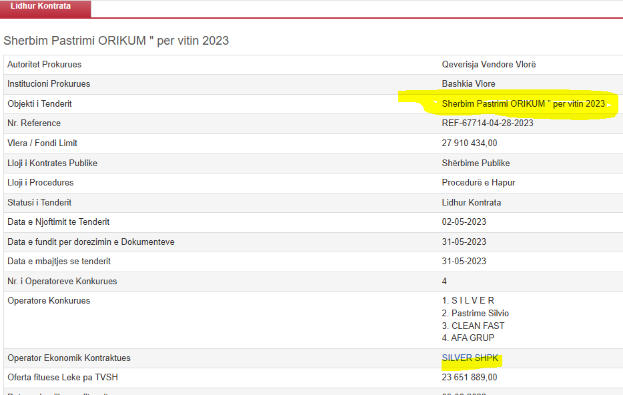Click the Bashkia Vlore institution value

[469, 84]
